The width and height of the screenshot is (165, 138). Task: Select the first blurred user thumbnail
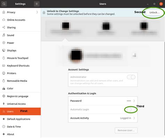[65, 28]
